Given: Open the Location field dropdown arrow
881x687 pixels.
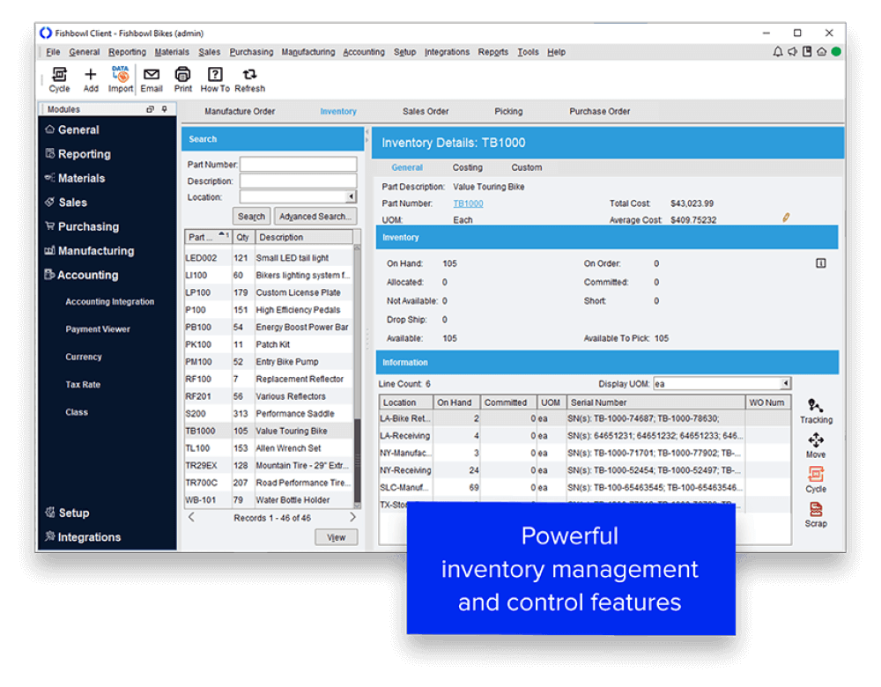Looking at the screenshot, I should (x=352, y=196).
